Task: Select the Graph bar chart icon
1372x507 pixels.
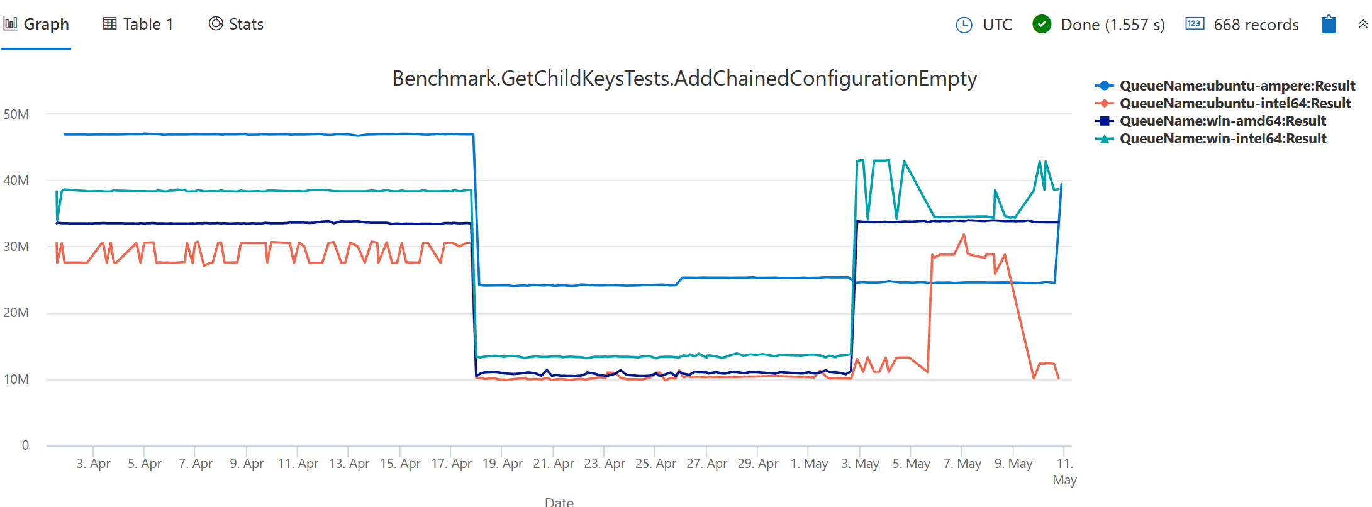Action: [10, 23]
